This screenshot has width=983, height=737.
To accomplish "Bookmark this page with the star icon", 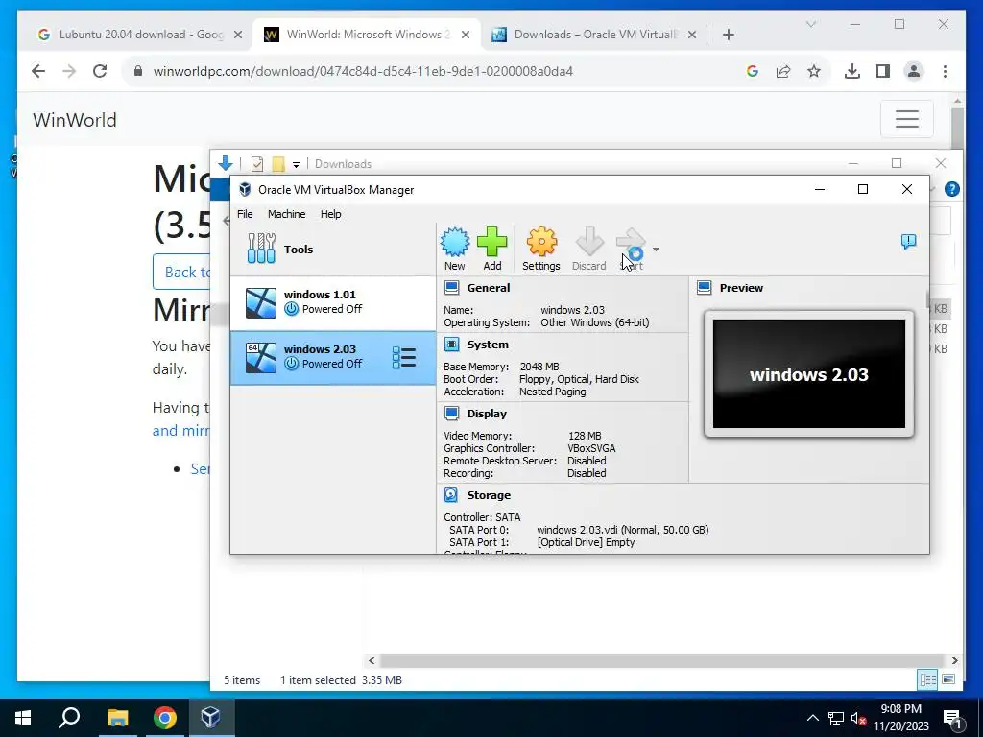I will (814, 71).
